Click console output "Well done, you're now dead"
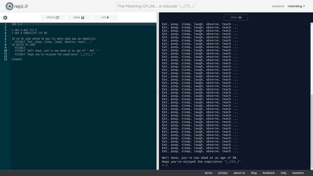The width and height of the screenshot is (313, 176). (200, 158)
